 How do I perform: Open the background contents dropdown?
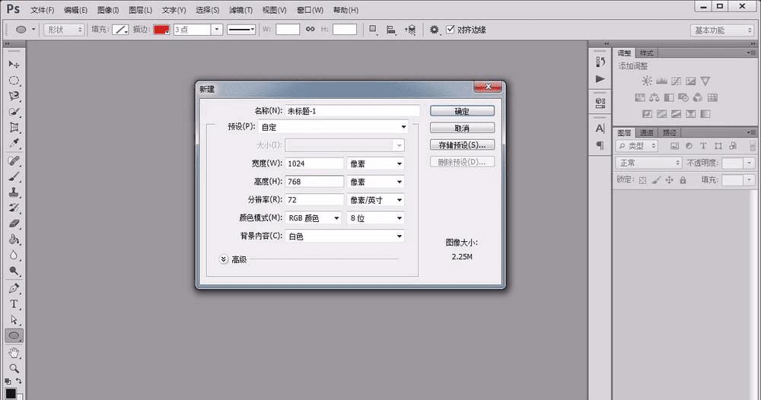344,236
